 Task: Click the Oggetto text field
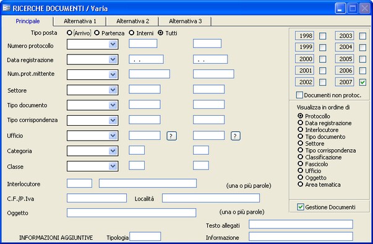(x=132, y=212)
